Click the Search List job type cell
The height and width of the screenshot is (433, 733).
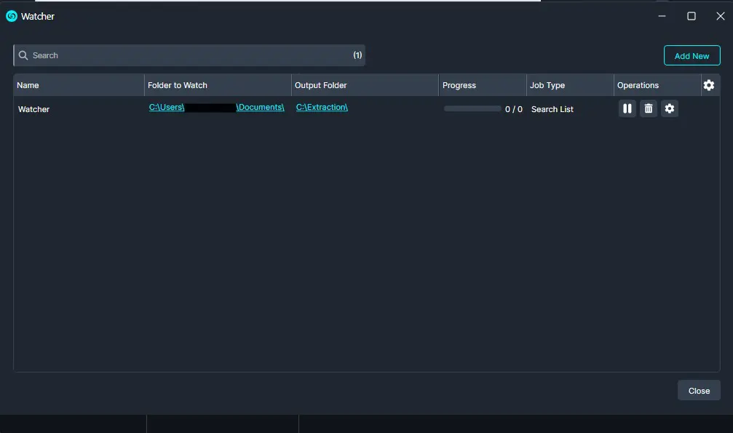552,109
